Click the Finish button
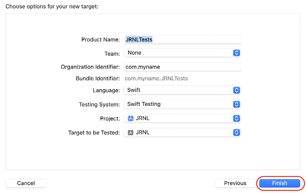306x193 pixels. coord(280,183)
